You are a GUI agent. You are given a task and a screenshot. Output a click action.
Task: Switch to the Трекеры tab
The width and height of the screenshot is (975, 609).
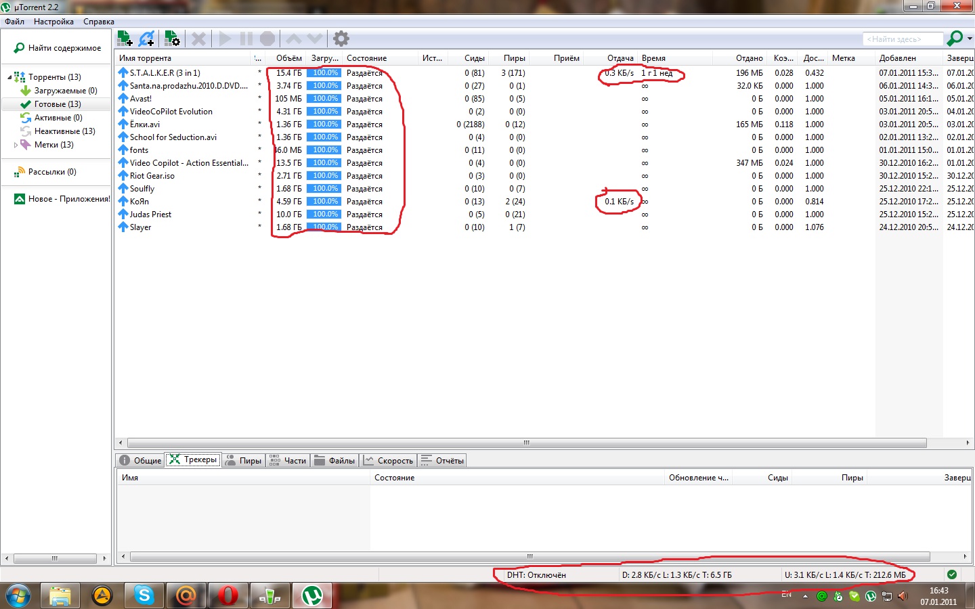click(194, 459)
